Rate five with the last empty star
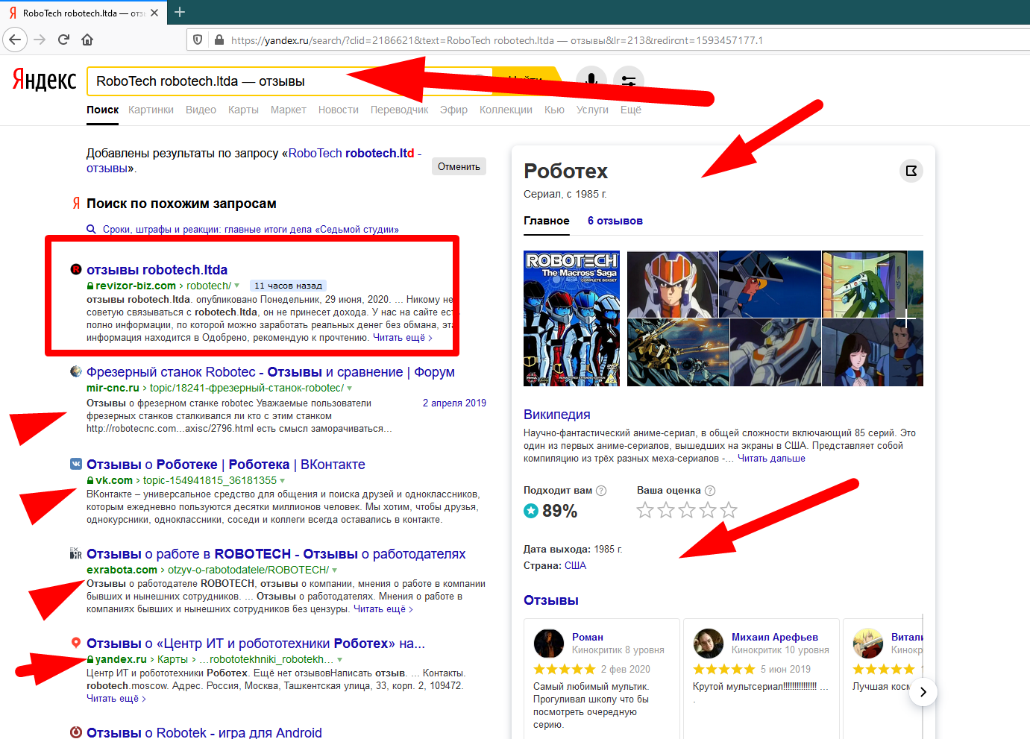This screenshot has height=739, width=1030. coord(729,510)
